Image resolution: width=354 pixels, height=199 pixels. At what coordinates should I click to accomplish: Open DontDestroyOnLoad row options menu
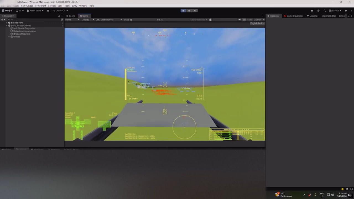click(x=62, y=25)
